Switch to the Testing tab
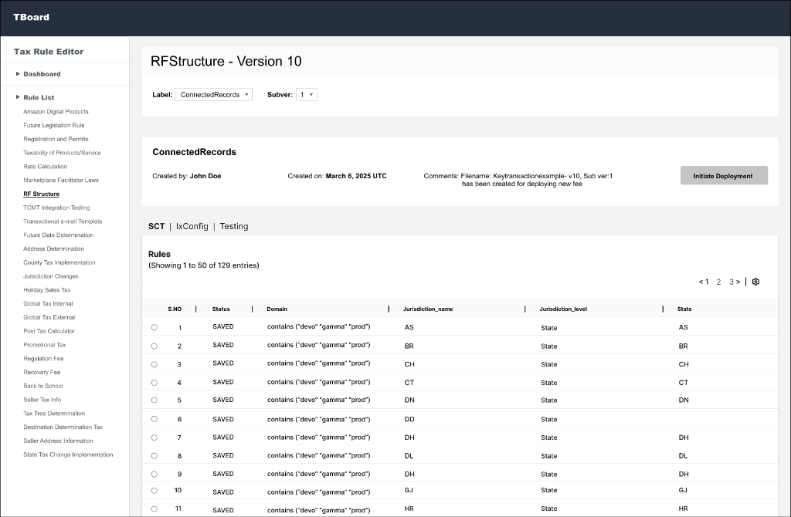This screenshot has width=791, height=517. (234, 226)
